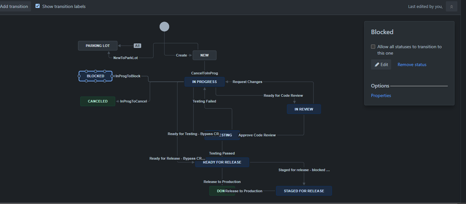
Task: Select Release to Production label beside DONE
Action: click(243, 191)
